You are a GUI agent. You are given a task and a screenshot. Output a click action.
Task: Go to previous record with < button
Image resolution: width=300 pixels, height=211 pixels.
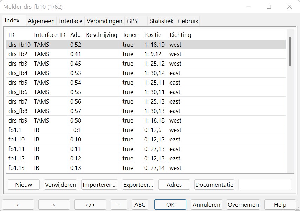coord(18,205)
